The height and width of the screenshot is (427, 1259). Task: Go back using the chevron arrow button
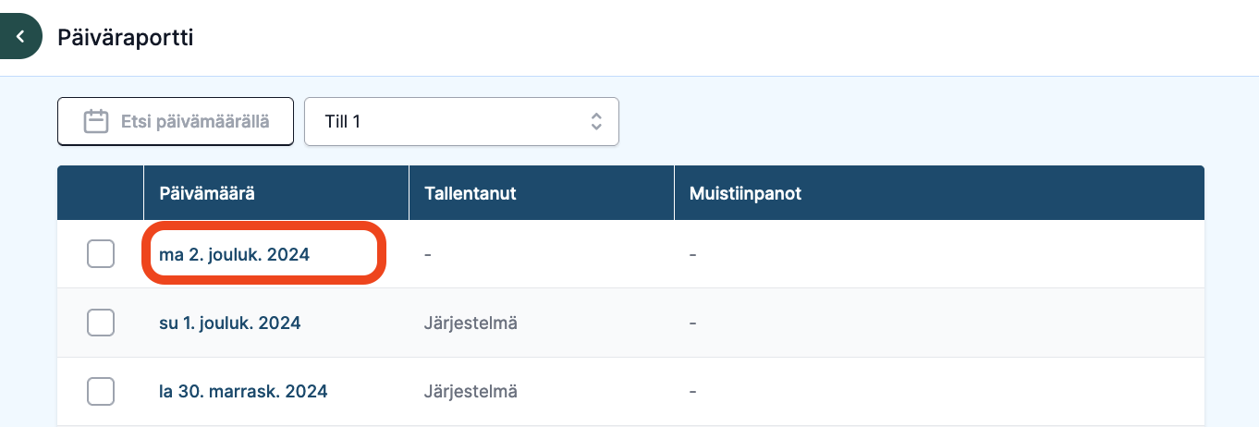pos(20,37)
